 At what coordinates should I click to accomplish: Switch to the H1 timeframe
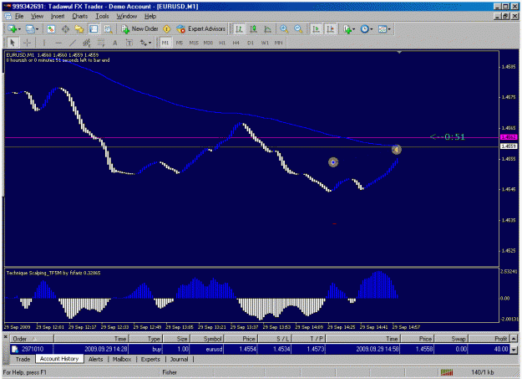[x=222, y=43]
